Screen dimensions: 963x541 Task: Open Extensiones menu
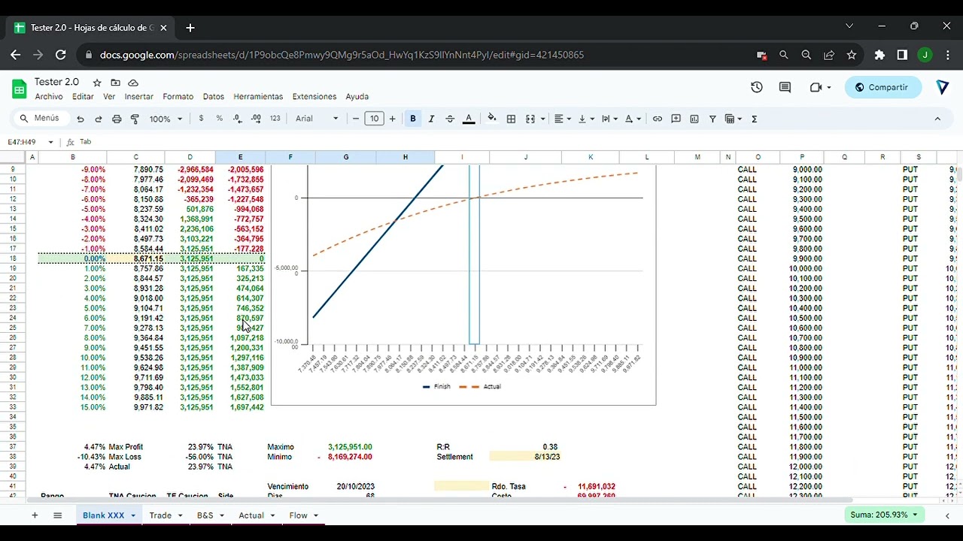314,97
